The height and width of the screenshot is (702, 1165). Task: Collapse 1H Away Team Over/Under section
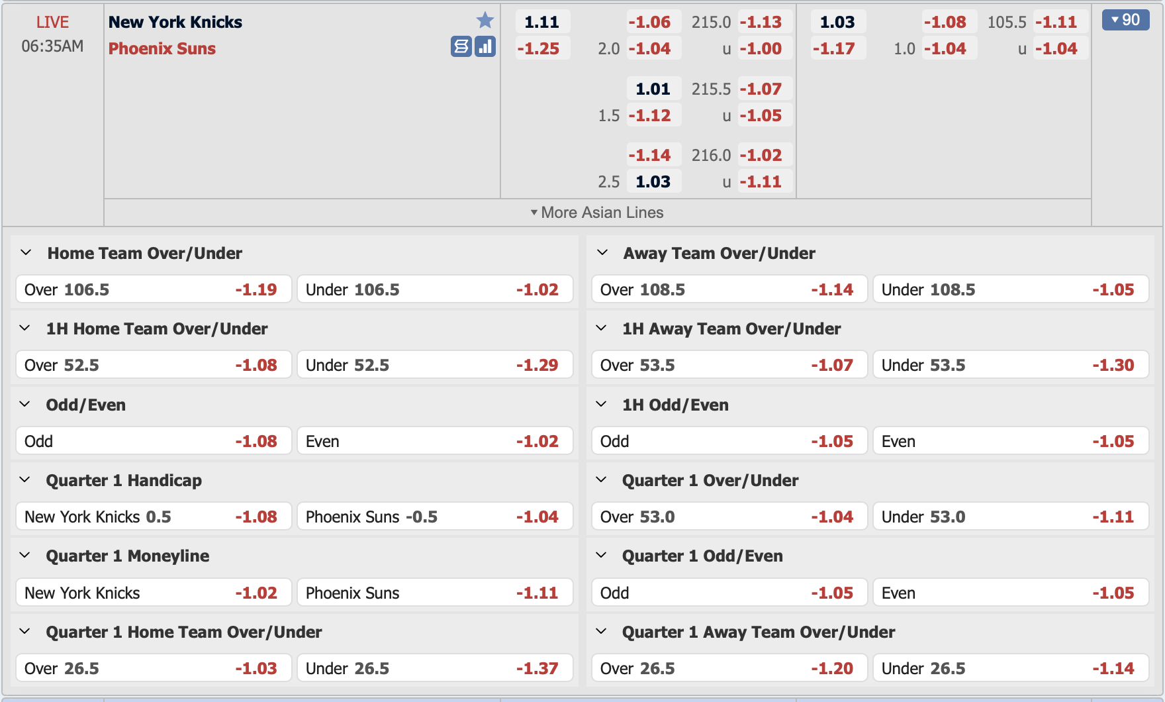[601, 328]
